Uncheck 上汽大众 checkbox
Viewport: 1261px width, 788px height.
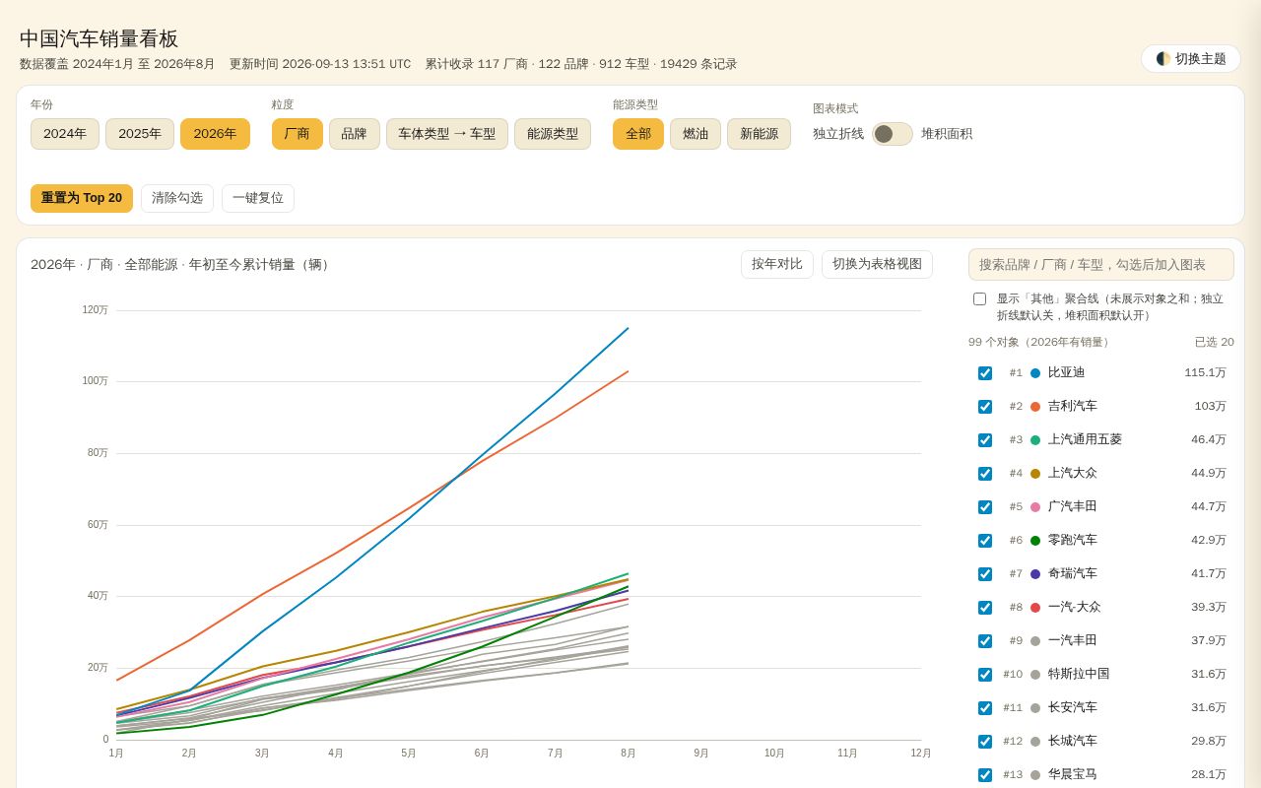[985, 474]
